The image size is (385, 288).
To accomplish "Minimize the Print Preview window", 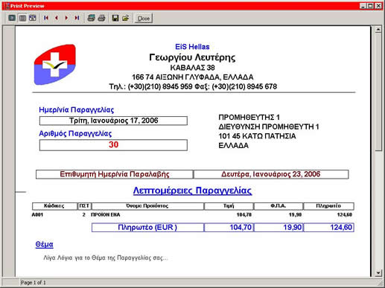I will (x=363, y=6).
